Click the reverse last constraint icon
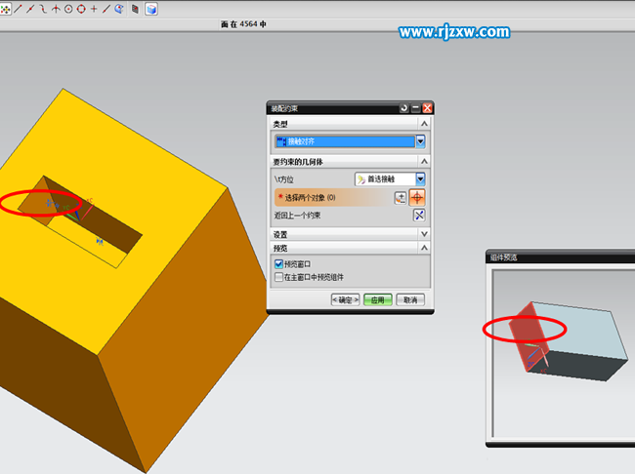Image resolution: width=635 pixels, height=474 pixels. coord(419,215)
